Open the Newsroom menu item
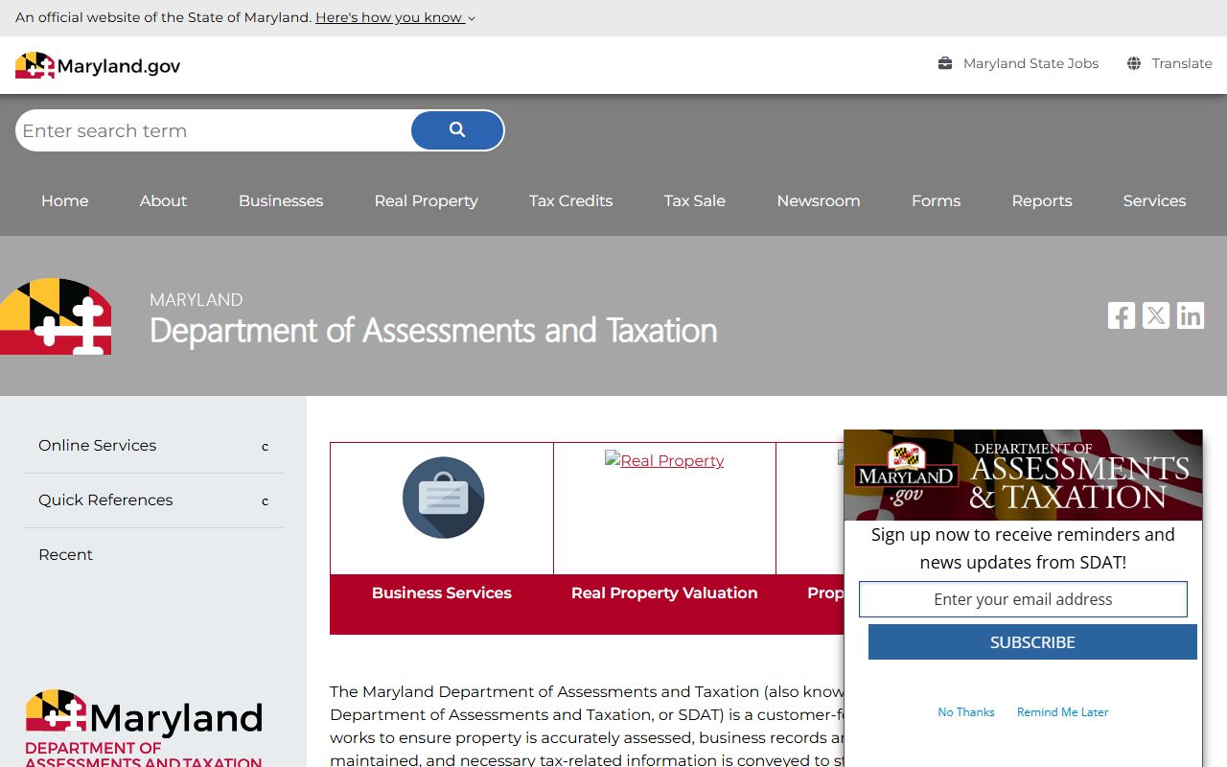The height and width of the screenshot is (767, 1227). click(x=819, y=200)
